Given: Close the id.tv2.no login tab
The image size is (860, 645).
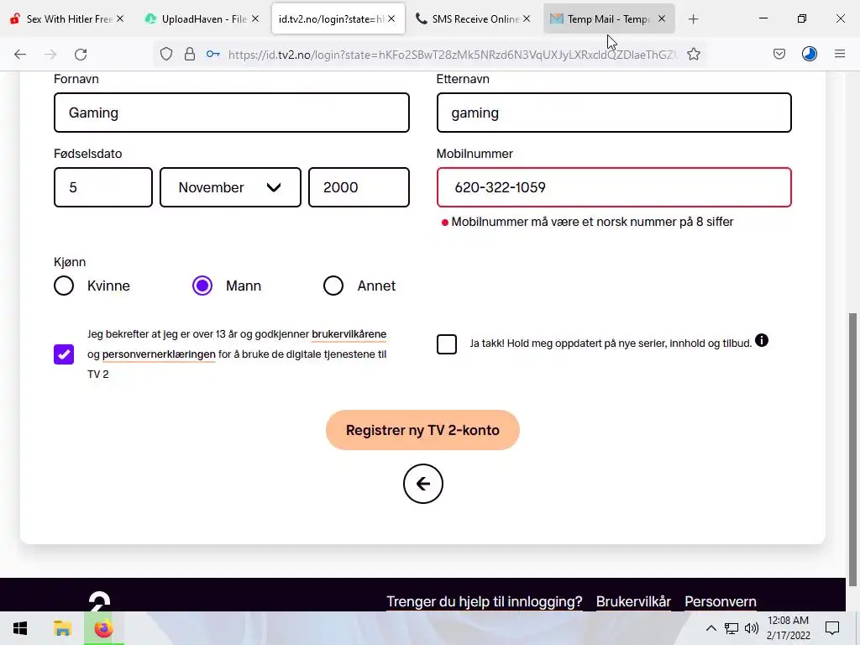Looking at the screenshot, I should 391,18.
